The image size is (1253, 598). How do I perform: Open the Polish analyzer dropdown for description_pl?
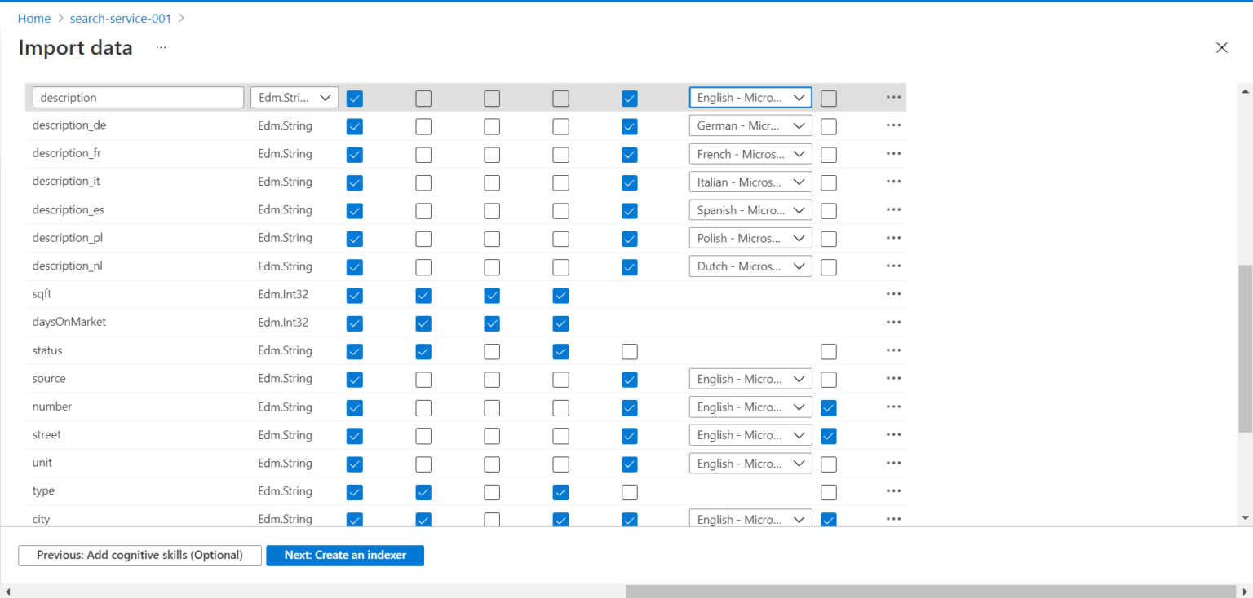pyautogui.click(x=750, y=237)
